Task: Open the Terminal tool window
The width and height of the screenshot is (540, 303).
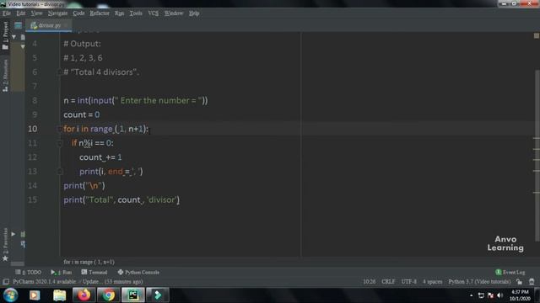Action: 94,272
